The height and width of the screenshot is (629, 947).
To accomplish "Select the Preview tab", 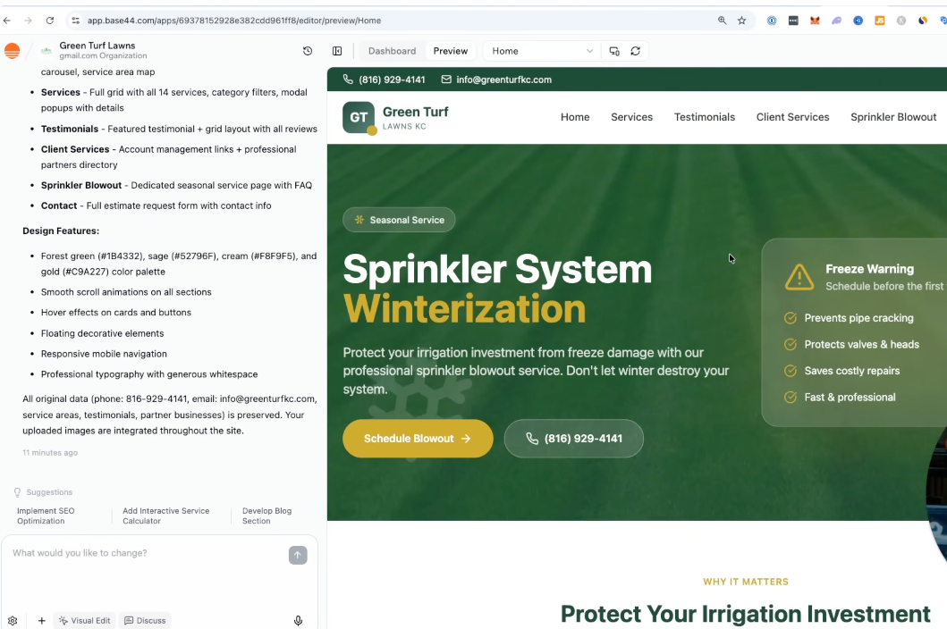I will tap(451, 51).
